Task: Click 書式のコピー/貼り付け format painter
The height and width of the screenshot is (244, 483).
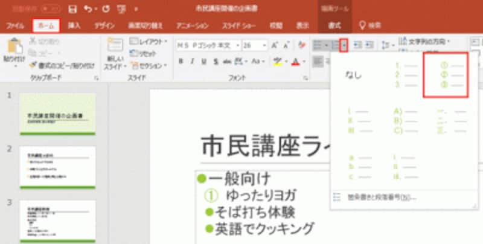Action: (62, 65)
